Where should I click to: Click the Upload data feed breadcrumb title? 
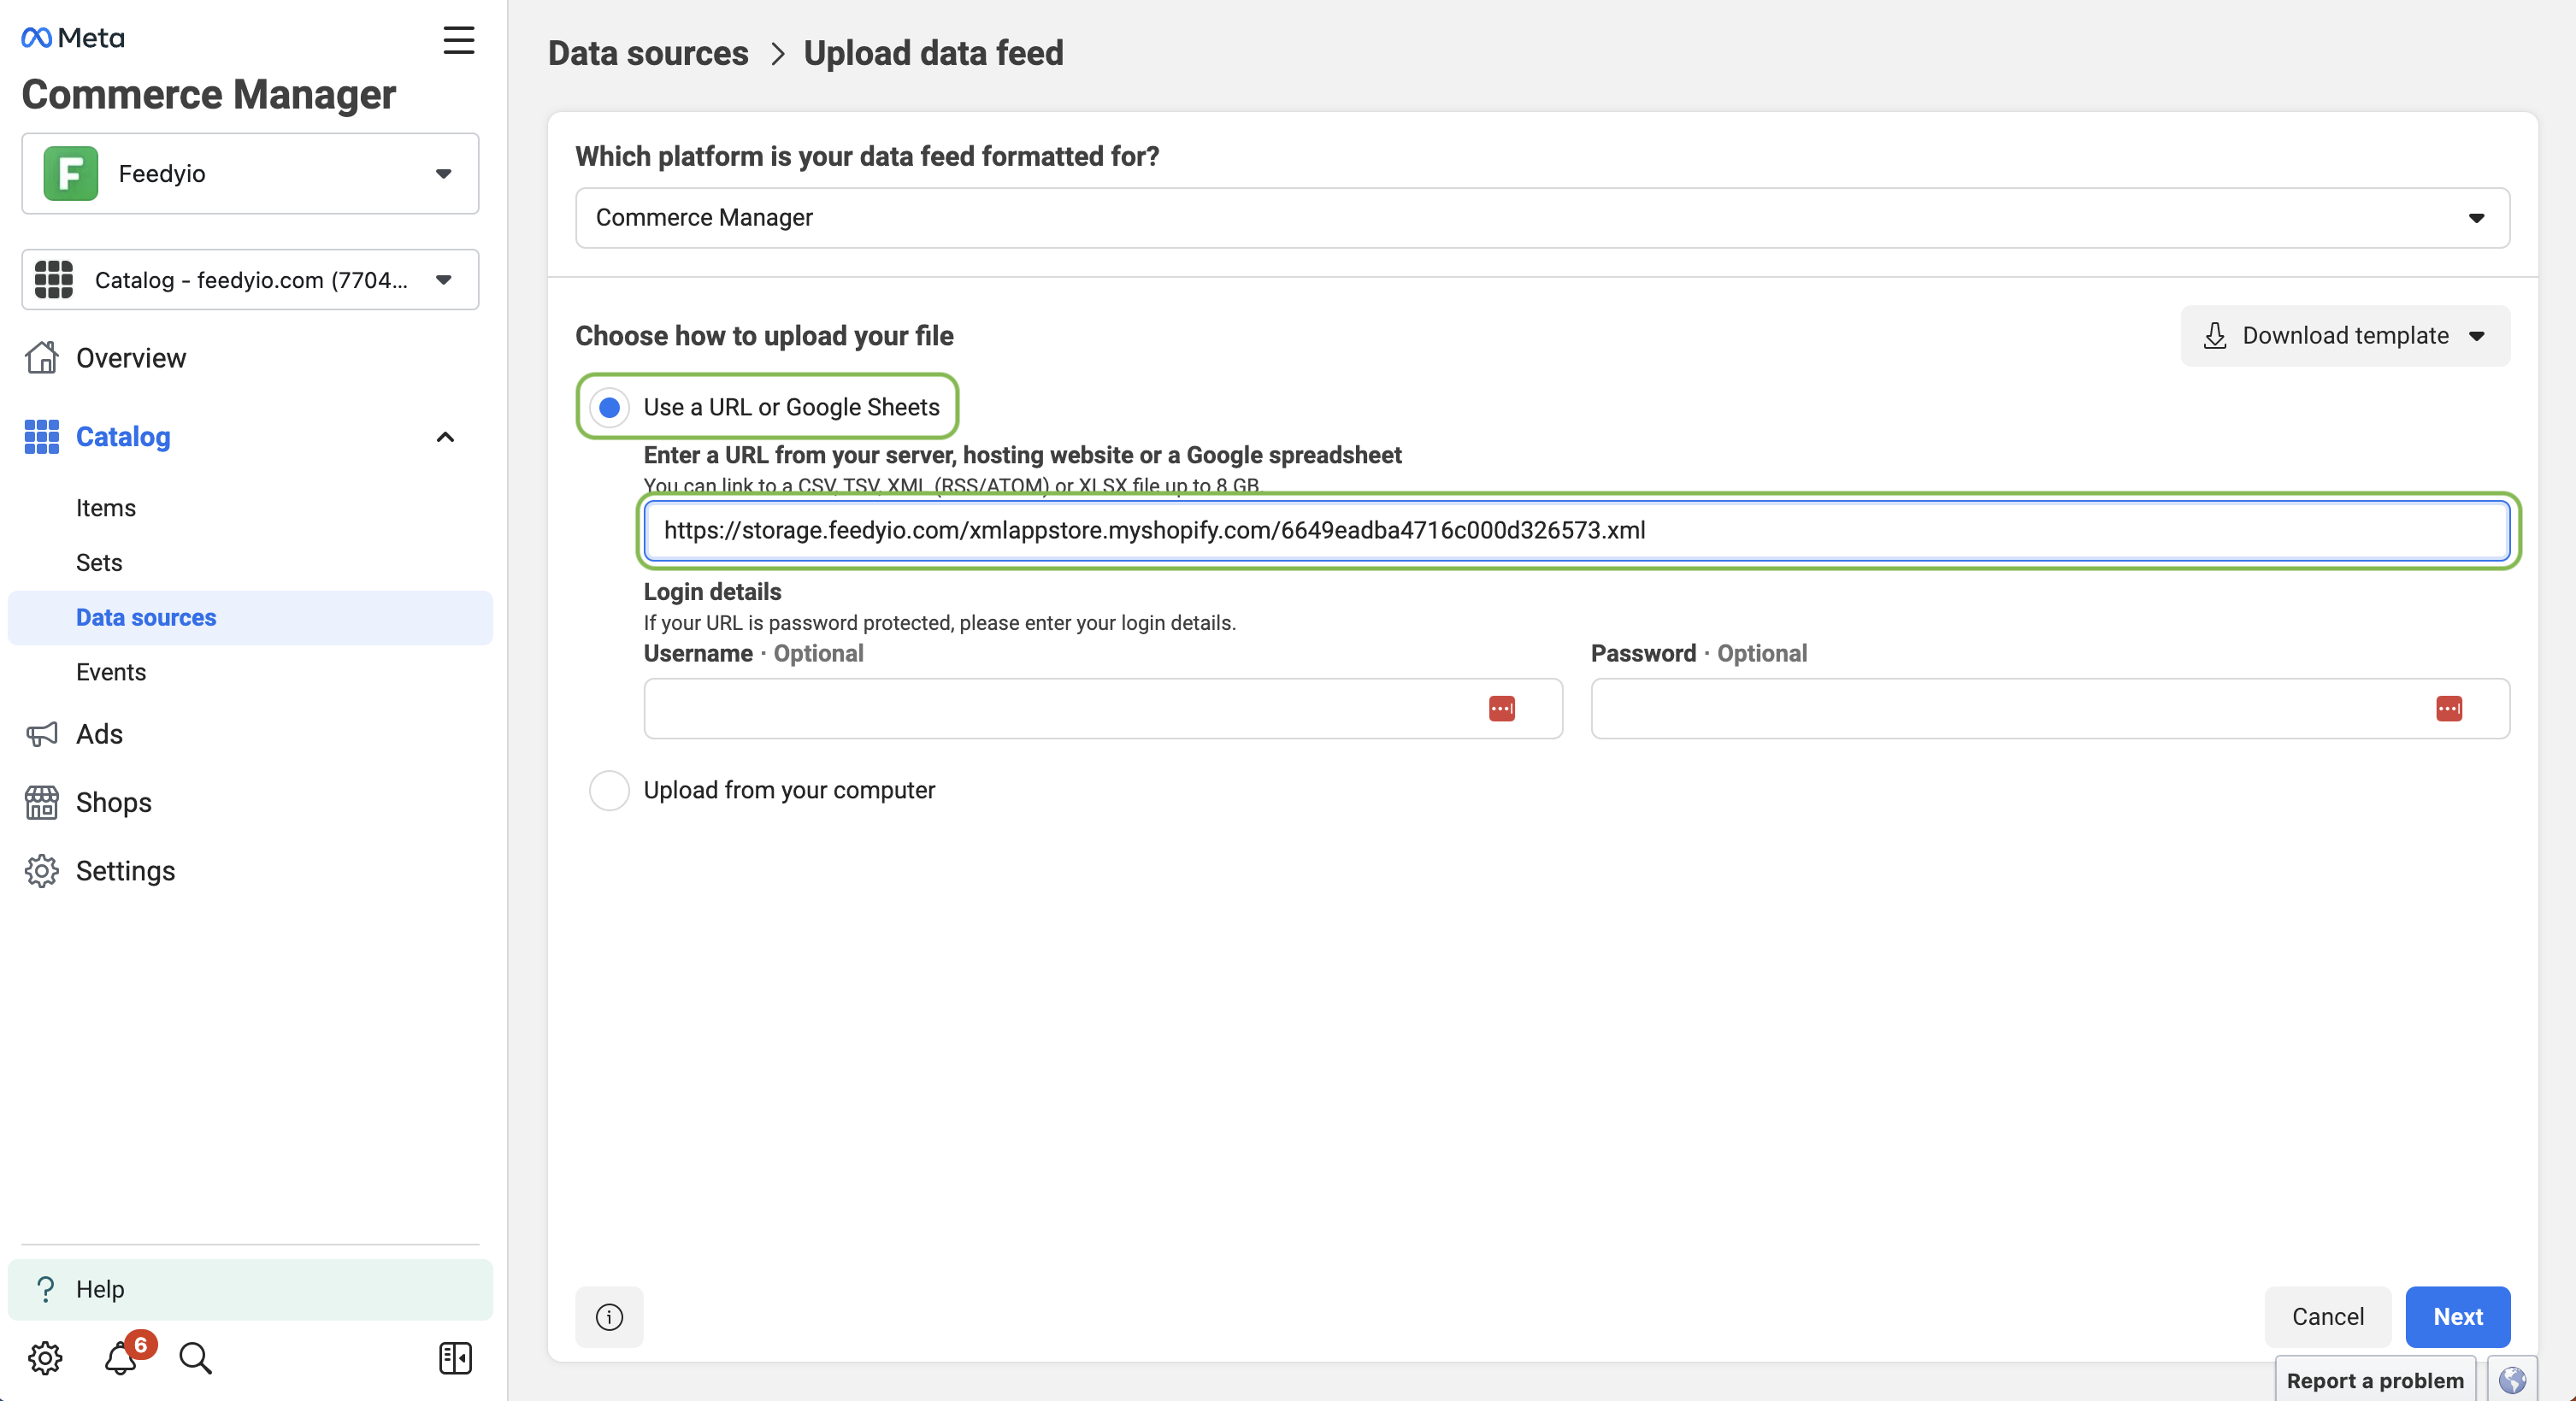click(x=933, y=53)
